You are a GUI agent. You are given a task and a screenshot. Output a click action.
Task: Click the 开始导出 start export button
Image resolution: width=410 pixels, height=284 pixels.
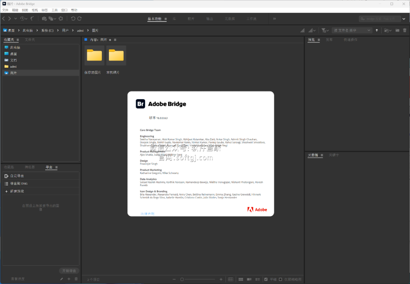69,271
